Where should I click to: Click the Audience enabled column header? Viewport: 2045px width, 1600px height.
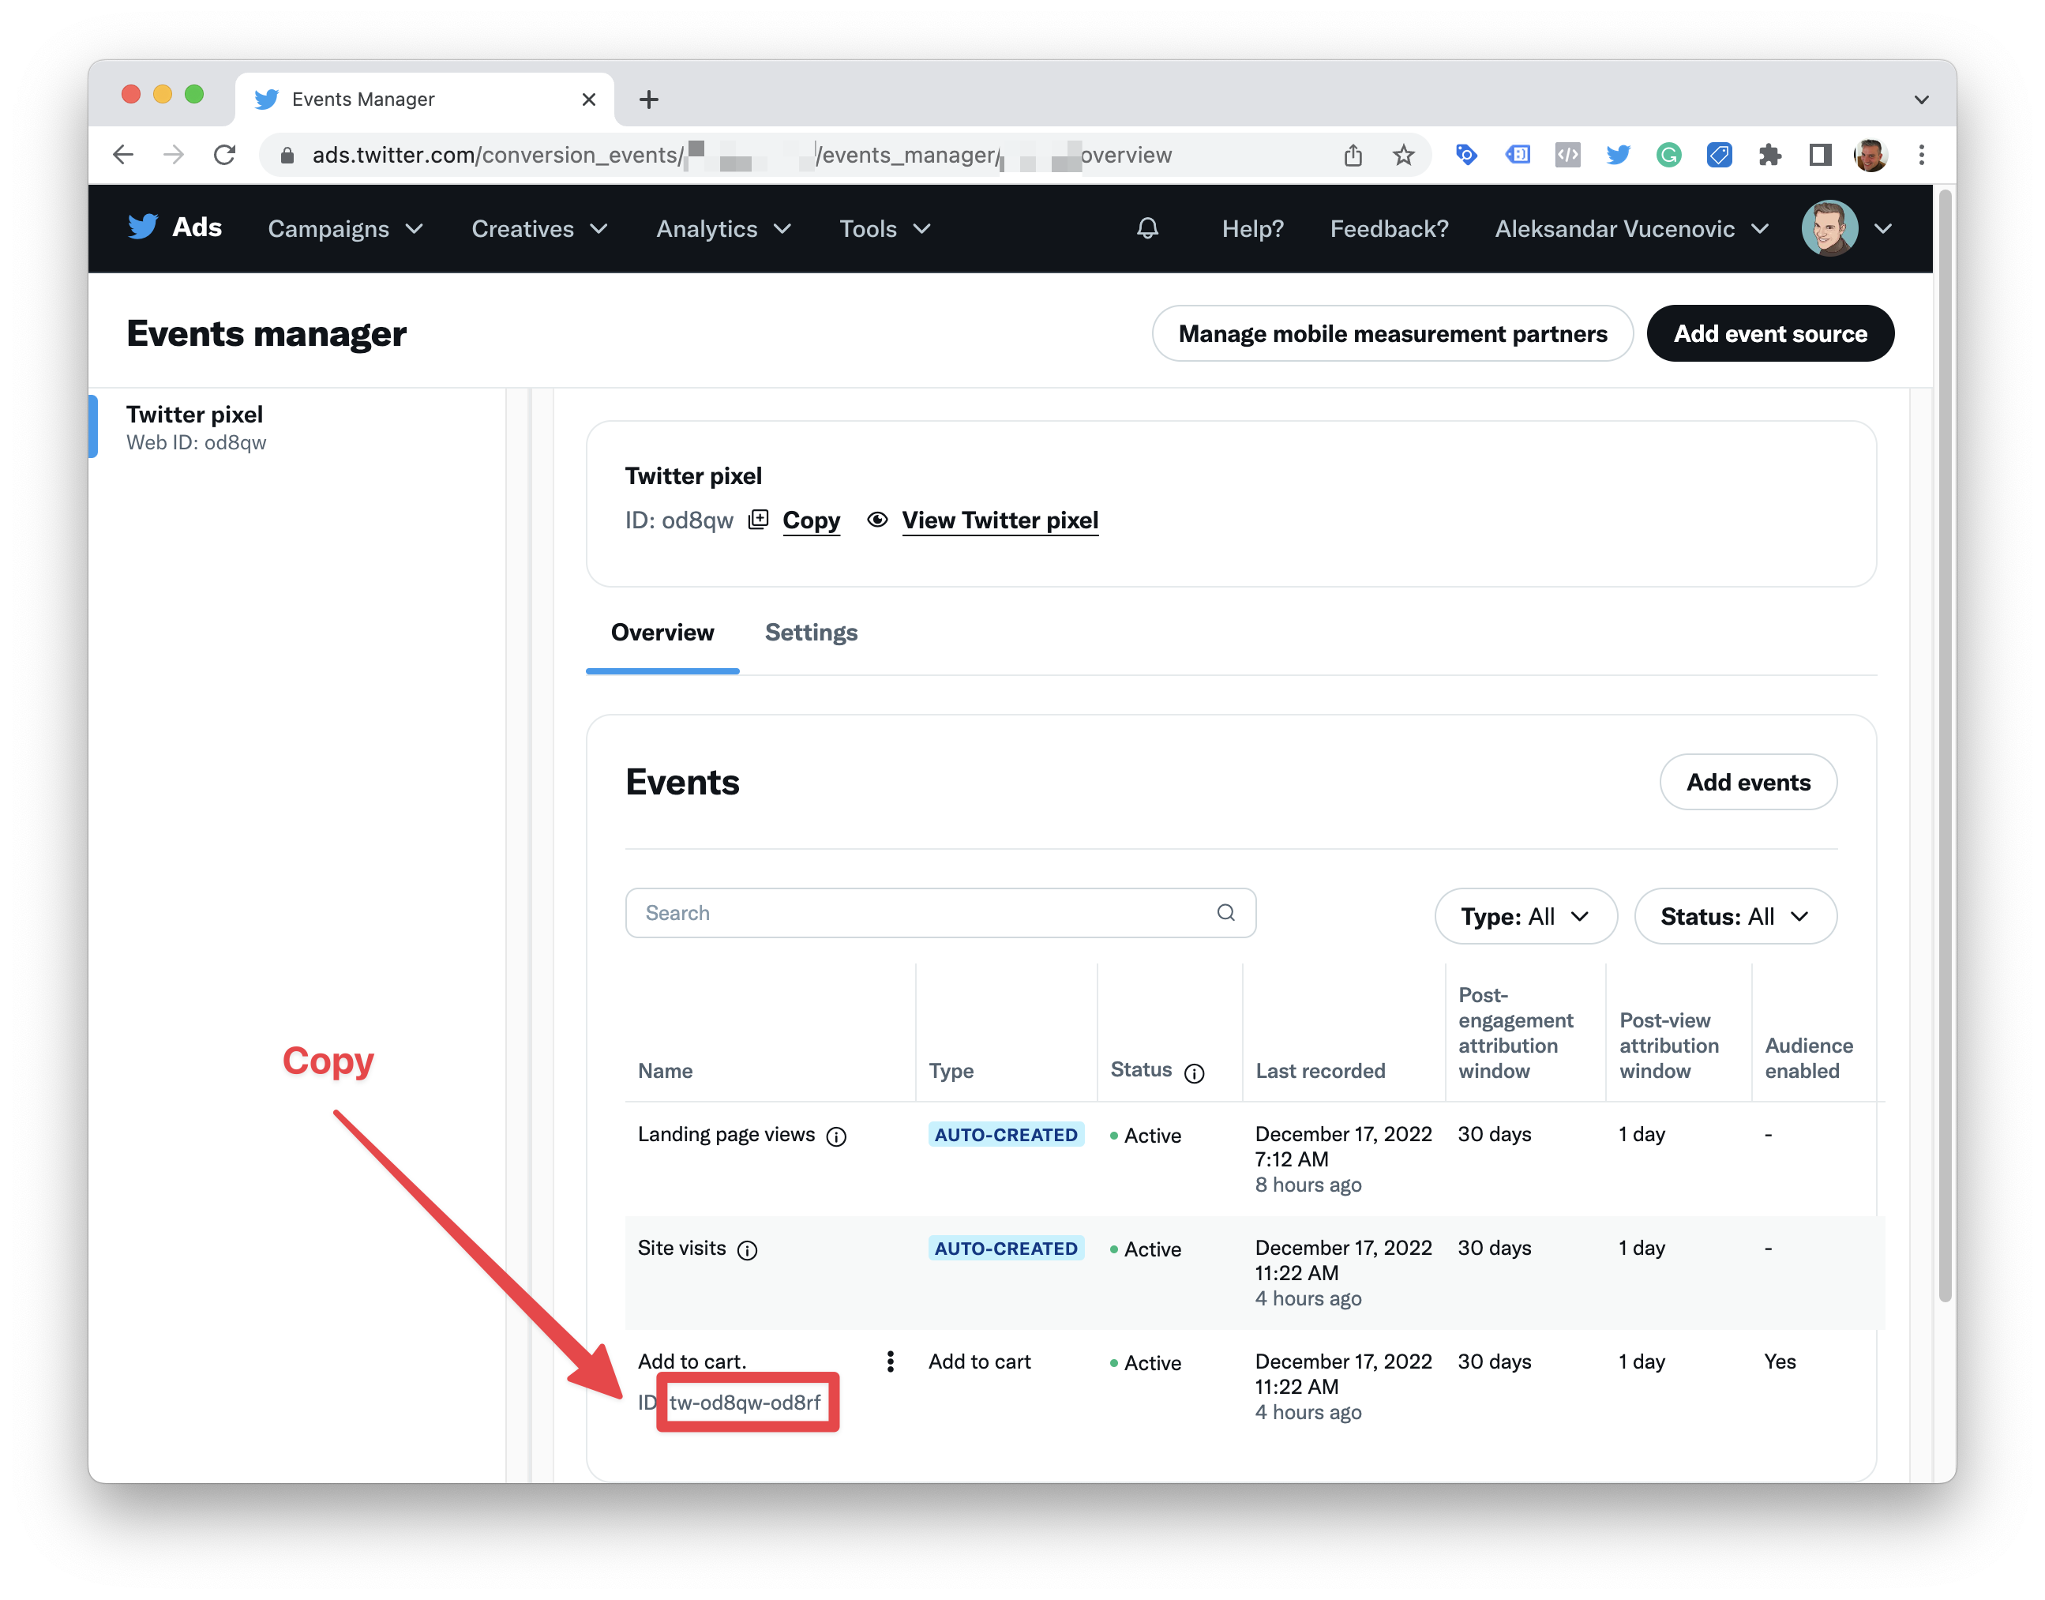(1808, 1057)
